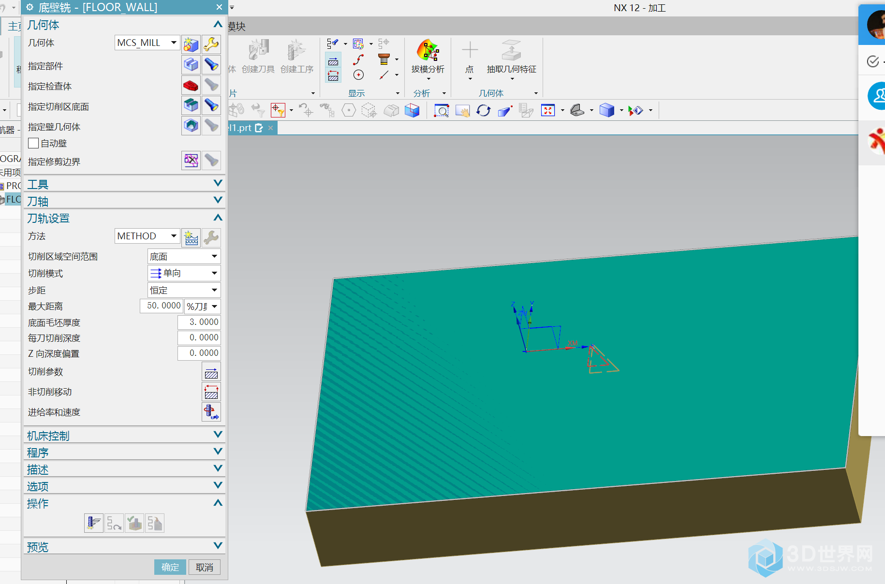The image size is (885, 584).
Task: Open the feeds and speeds (进给率和速度) icon
Action: [x=211, y=412]
